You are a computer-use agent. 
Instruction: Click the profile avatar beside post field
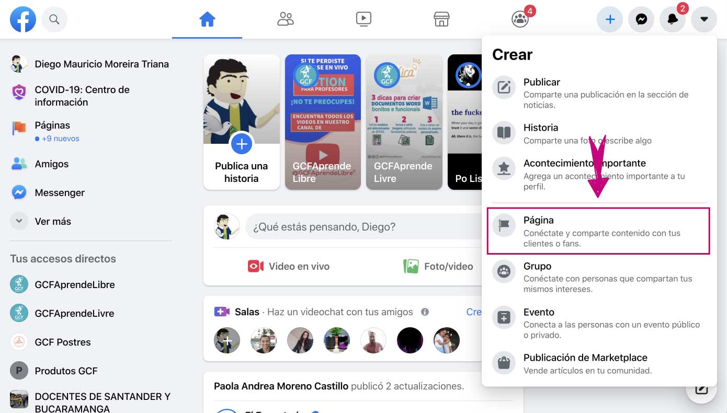tap(227, 227)
